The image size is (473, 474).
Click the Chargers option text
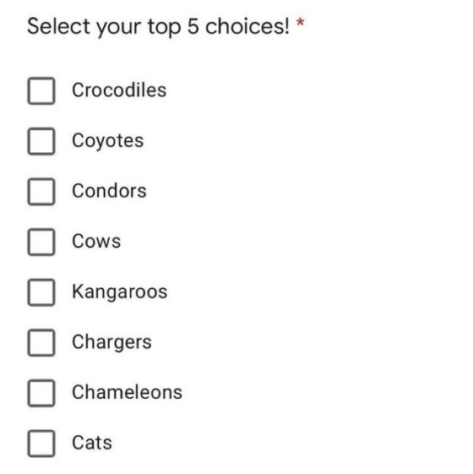[111, 342]
